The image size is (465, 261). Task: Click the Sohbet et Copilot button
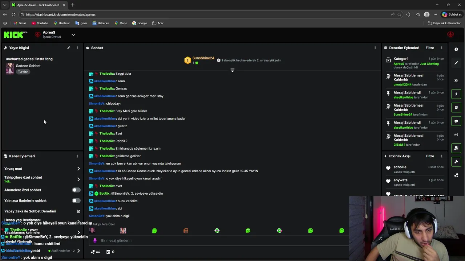coord(452,14)
